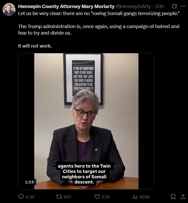Ask Grok to explain this post
This screenshot has width=188, height=203.
(174, 6)
